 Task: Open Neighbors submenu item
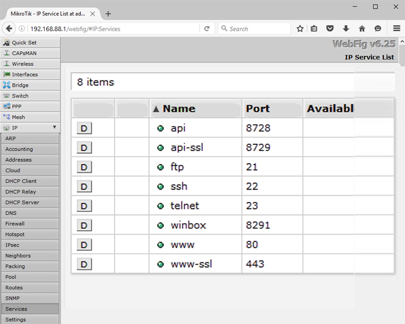coord(30,255)
